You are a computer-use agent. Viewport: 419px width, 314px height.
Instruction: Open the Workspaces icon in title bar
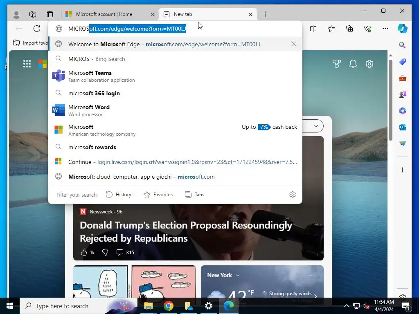33,14
